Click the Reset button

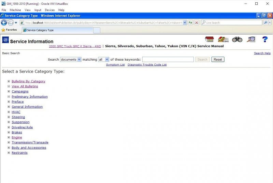click(218, 59)
